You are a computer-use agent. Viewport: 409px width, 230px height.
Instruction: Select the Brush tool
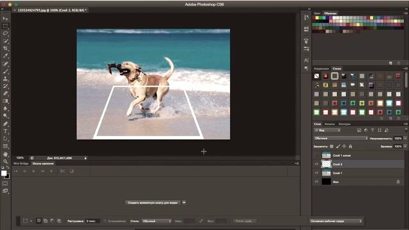pos(5,71)
